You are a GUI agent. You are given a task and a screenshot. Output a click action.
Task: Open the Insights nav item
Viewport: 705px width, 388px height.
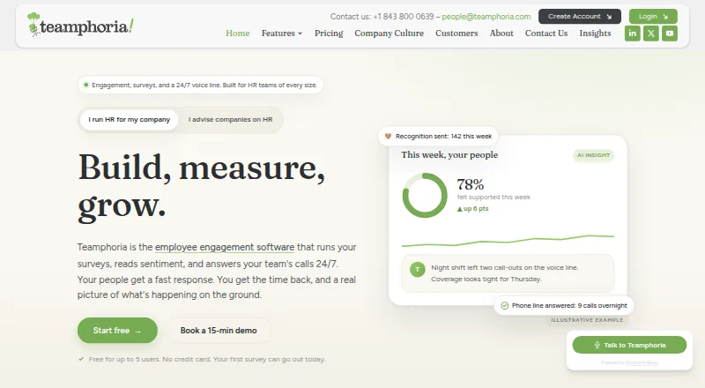click(x=595, y=34)
